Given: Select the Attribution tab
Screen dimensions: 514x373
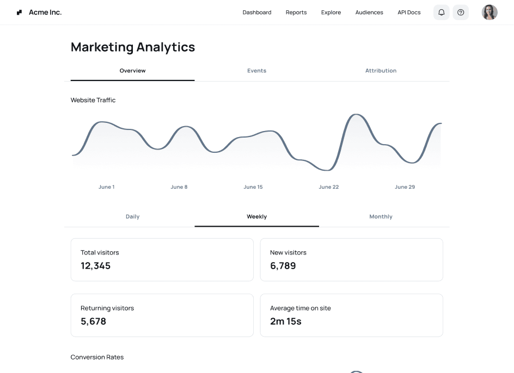Looking at the screenshot, I should click(x=381, y=71).
